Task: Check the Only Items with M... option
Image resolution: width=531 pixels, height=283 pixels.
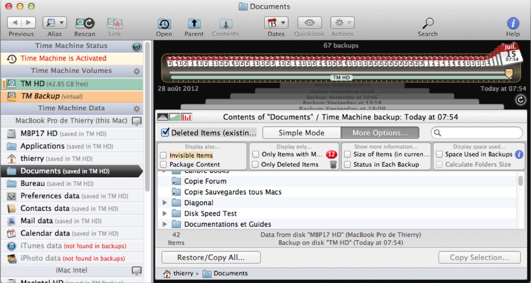Action: (x=256, y=154)
